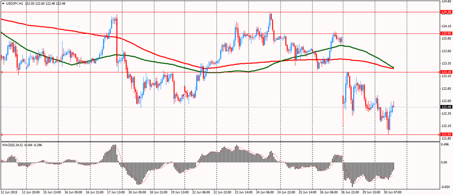The height and width of the screenshot is (195, 453).
Task: Click the USDJPY,H1 chart title label
Action: point(15,3)
